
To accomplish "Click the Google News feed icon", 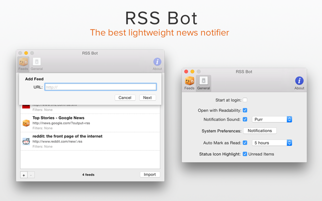I will click(26, 123).
